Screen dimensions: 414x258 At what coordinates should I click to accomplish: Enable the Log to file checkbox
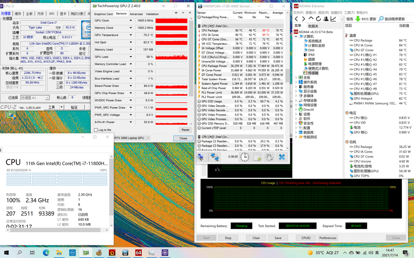[x=96, y=130]
